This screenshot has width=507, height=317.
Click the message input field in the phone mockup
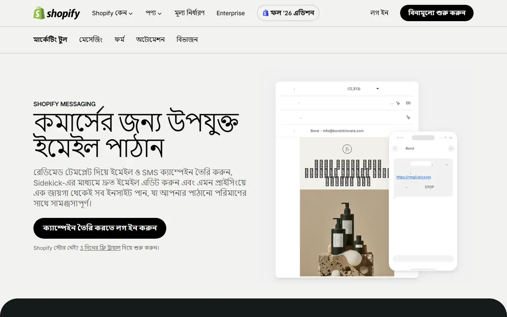pyautogui.click(x=423, y=258)
